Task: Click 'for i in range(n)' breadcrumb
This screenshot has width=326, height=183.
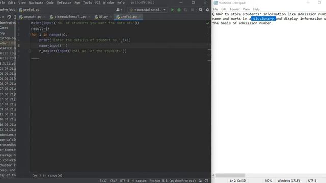Action: pos(47,175)
